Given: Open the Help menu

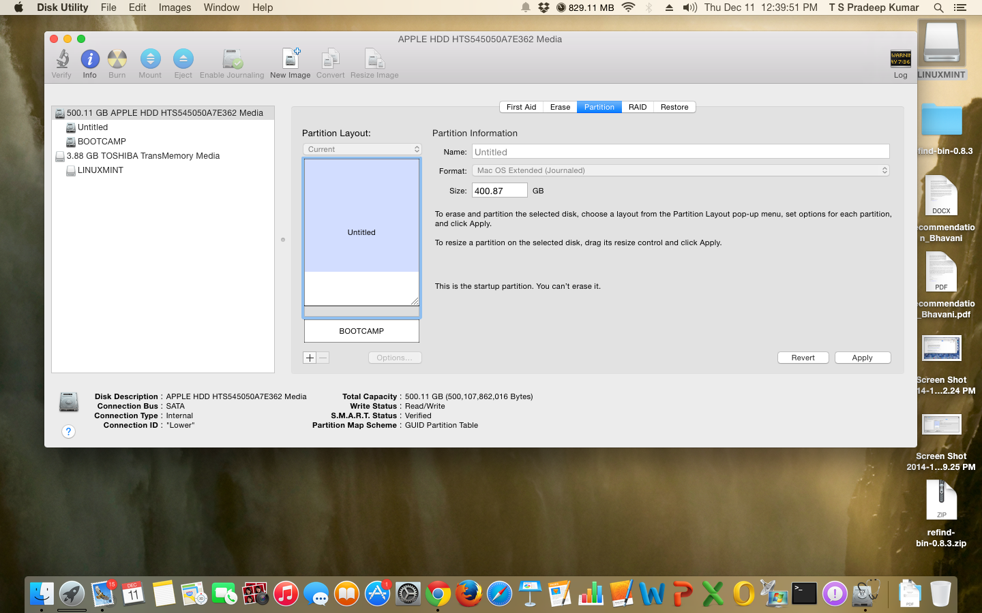Looking at the screenshot, I should click(x=263, y=7).
